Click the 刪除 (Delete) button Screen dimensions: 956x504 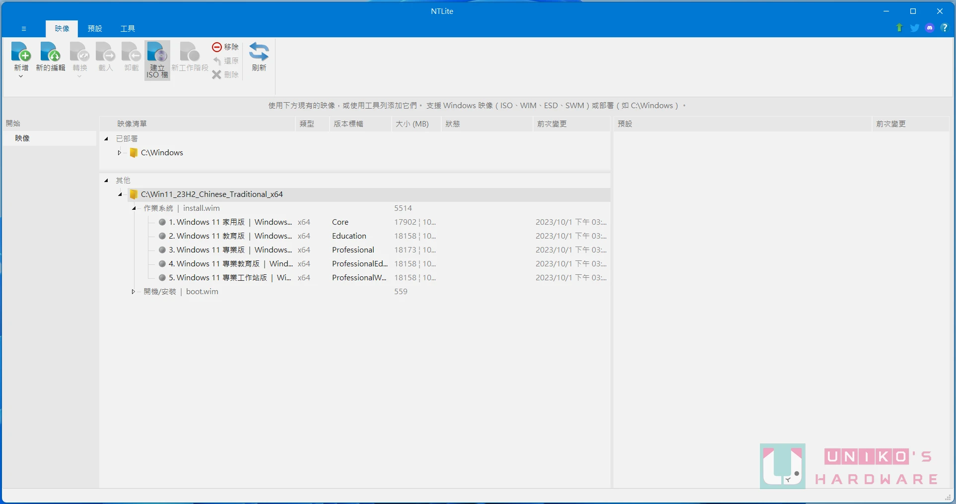tap(225, 74)
